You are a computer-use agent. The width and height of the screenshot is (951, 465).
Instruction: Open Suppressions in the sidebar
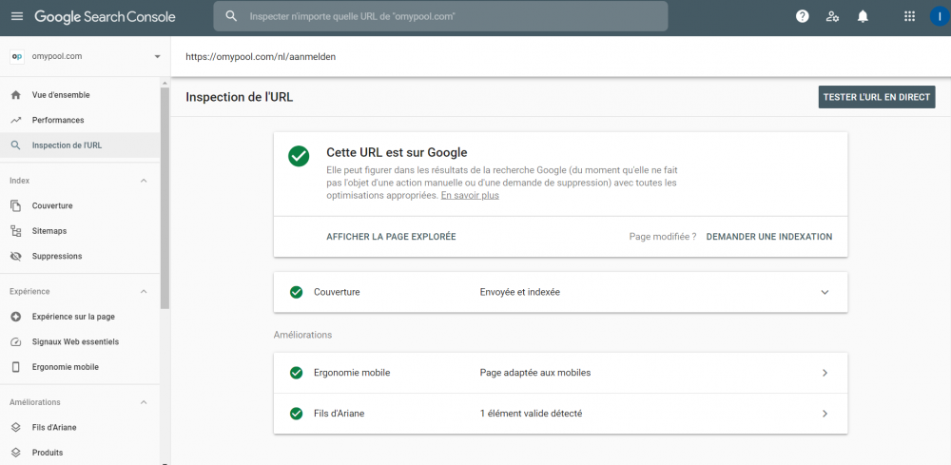(56, 256)
